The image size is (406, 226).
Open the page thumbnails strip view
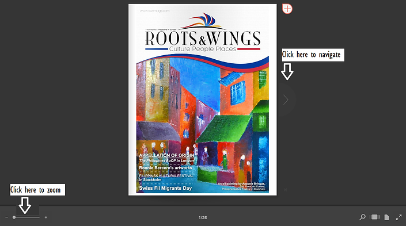coord(374,217)
